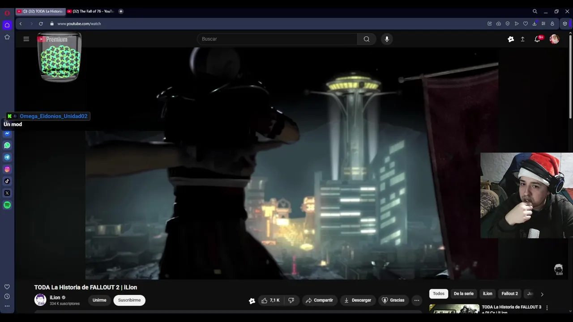Open iLion channel avatar

pyautogui.click(x=40, y=300)
